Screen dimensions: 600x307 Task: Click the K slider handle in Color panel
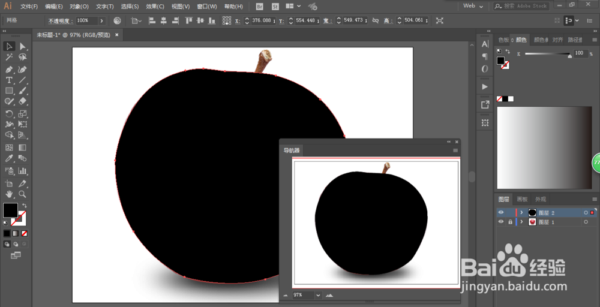[570, 56]
